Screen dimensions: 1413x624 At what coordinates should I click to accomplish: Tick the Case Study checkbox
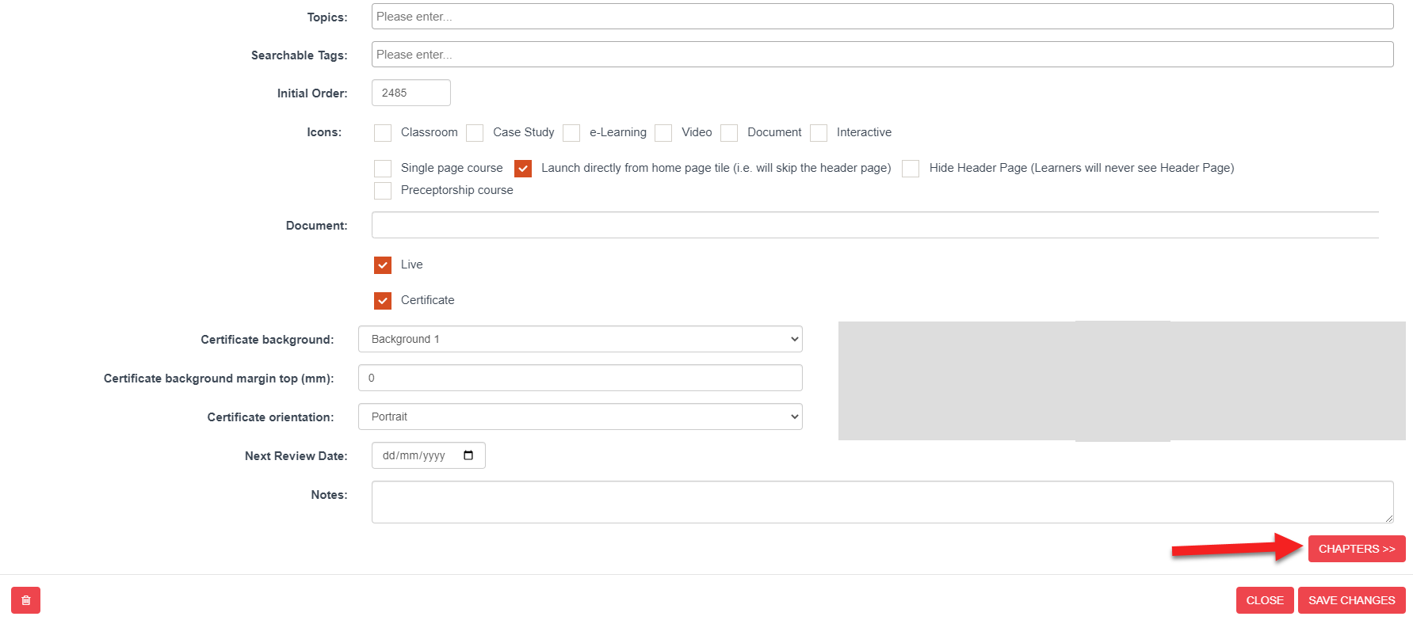[475, 133]
